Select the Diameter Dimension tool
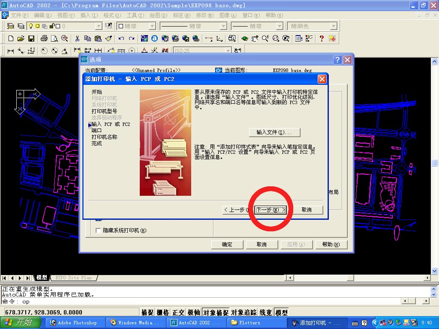Image resolution: width=439 pixels, height=329 pixels. (54, 51)
